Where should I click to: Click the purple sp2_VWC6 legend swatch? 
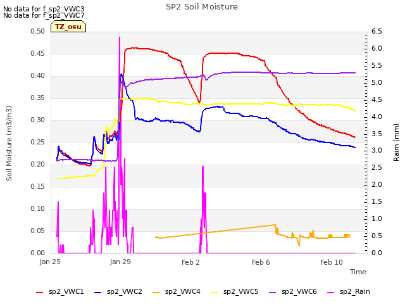[272, 293]
